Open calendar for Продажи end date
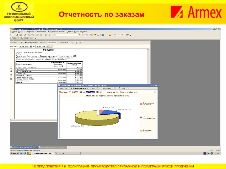 [48, 46]
